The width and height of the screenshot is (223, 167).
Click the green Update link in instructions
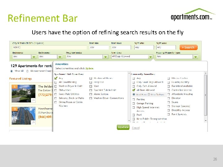89,68
